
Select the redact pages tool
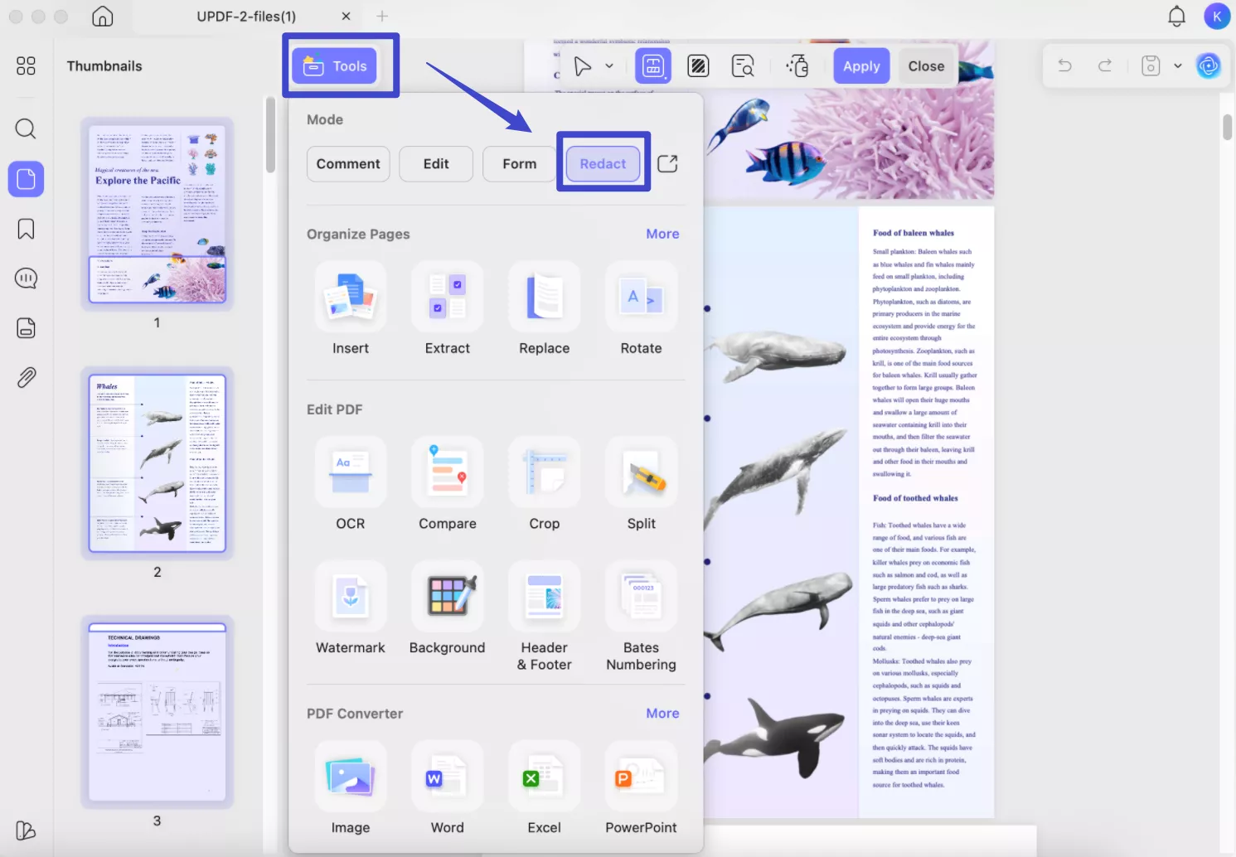click(698, 66)
